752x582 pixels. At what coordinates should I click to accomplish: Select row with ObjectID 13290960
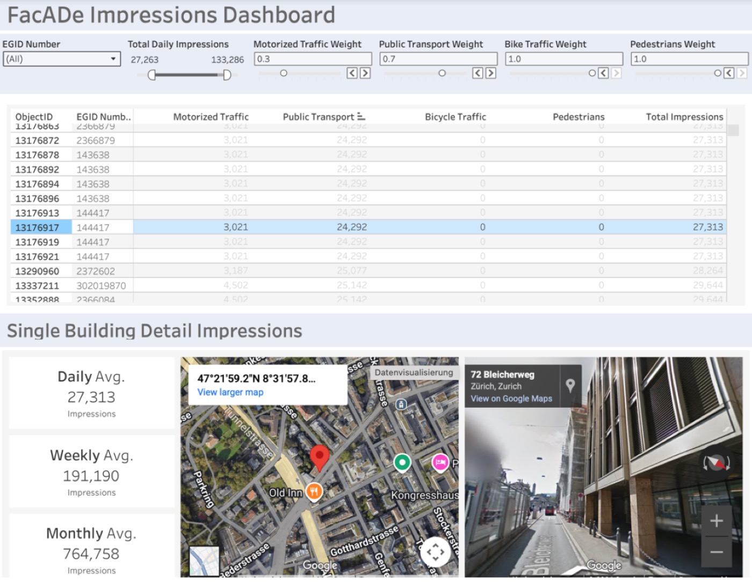point(368,270)
